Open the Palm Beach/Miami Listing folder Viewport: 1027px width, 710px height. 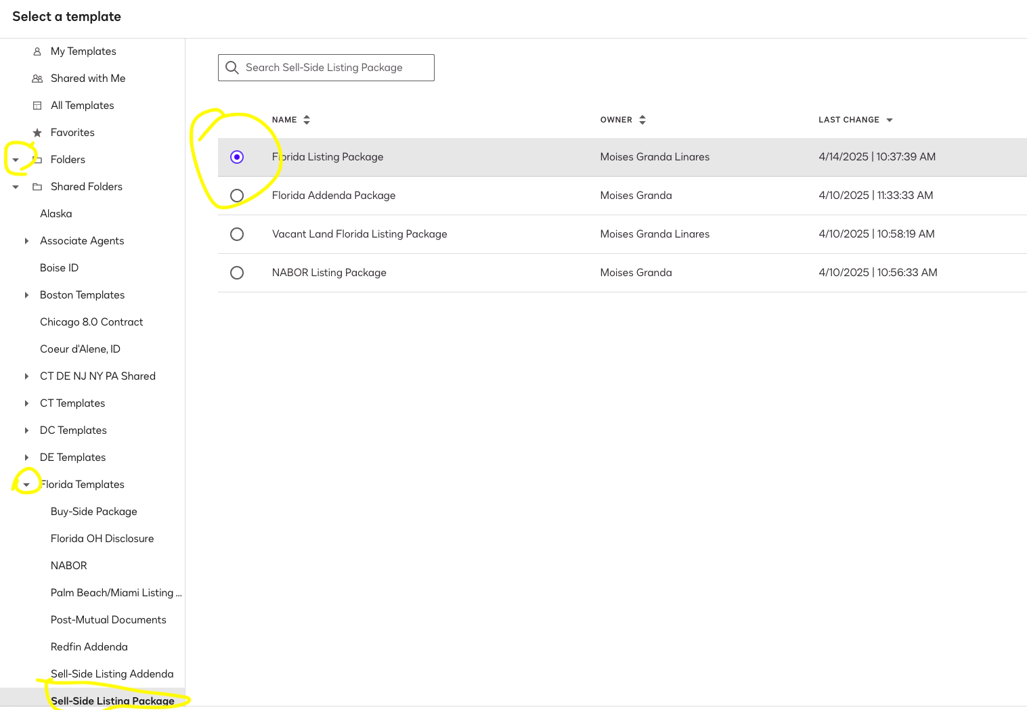pos(116,593)
